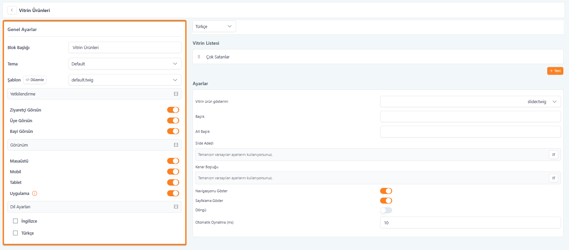Click the drag handle beside Çok Satanlar
The height and width of the screenshot is (250, 569).
[x=199, y=57]
